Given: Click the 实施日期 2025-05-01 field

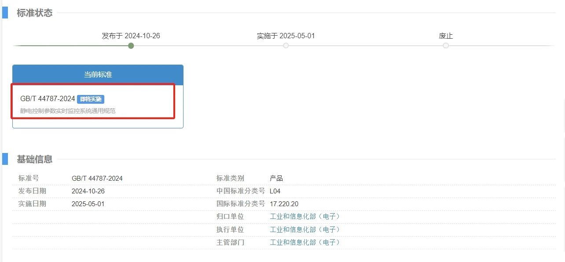Looking at the screenshot, I should [88, 204].
